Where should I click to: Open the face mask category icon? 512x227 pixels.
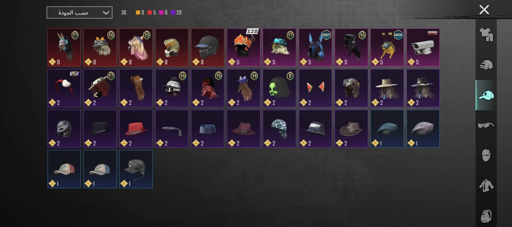coord(486,155)
